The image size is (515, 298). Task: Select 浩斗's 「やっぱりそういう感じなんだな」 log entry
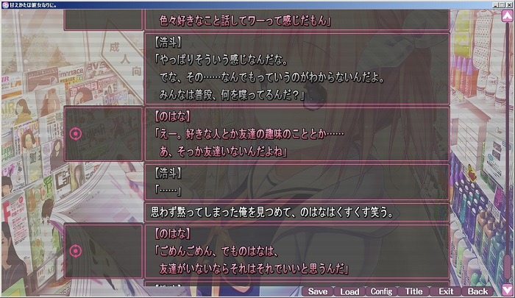pyautogui.click(x=297, y=68)
